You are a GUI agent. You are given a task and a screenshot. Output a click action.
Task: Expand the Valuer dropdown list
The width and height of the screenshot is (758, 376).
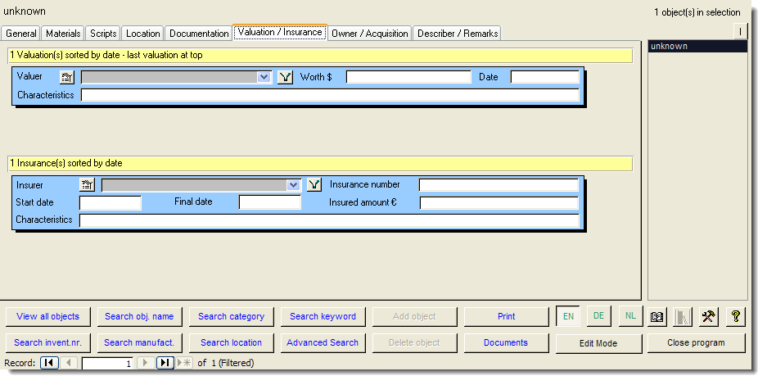(264, 77)
